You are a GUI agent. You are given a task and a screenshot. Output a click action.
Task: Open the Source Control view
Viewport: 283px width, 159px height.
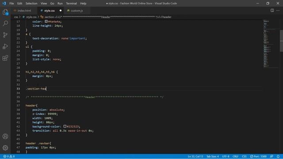[x=5, y=35]
